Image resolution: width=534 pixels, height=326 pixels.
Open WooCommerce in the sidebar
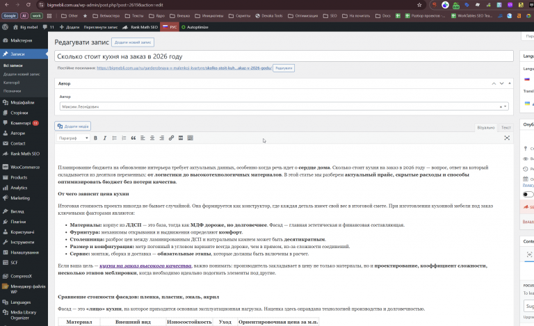24,167
